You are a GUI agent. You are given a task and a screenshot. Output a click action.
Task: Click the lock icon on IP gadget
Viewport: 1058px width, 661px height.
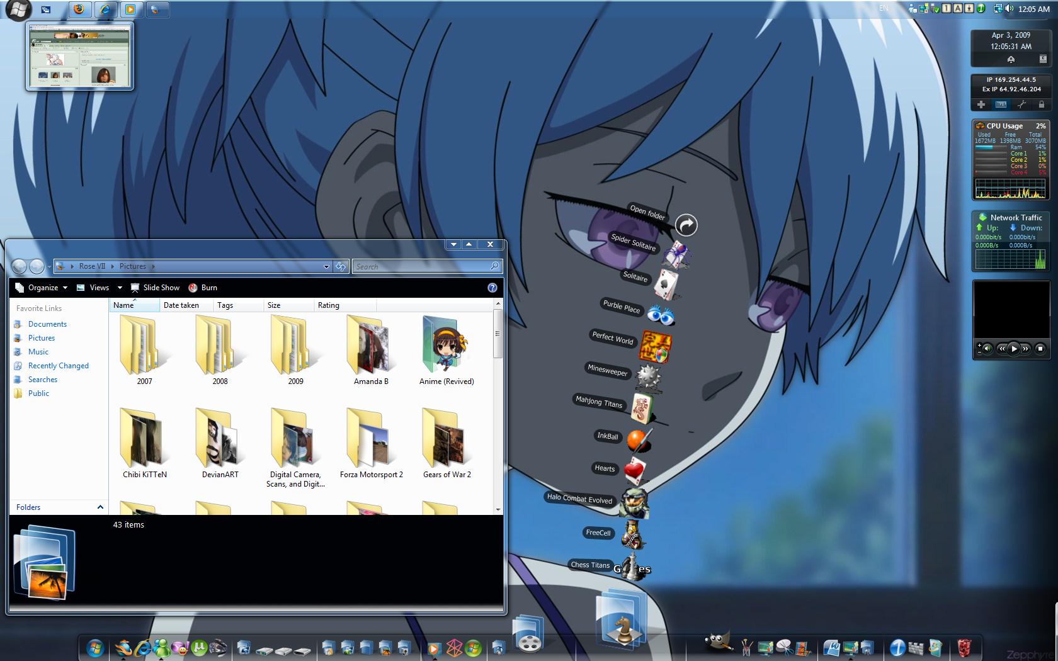[1042, 105]
